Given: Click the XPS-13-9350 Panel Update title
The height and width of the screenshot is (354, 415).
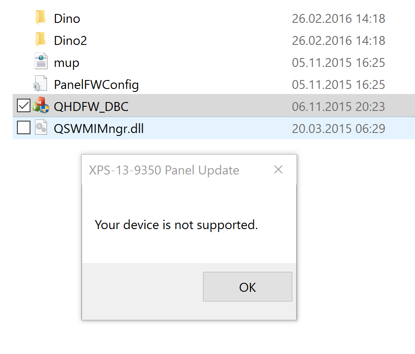Looking at the screenshot, I should pos(164,170).
